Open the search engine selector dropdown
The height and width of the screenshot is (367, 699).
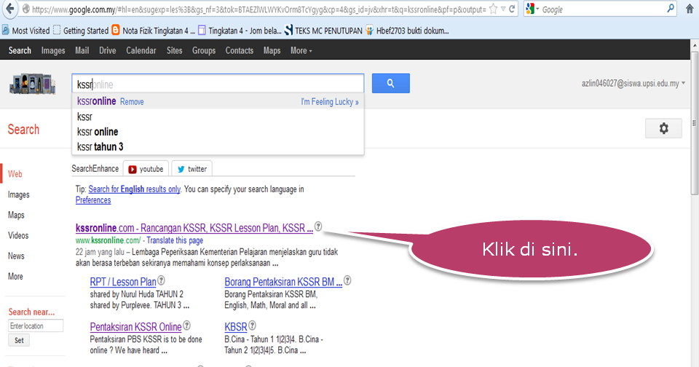coord(532,9)
